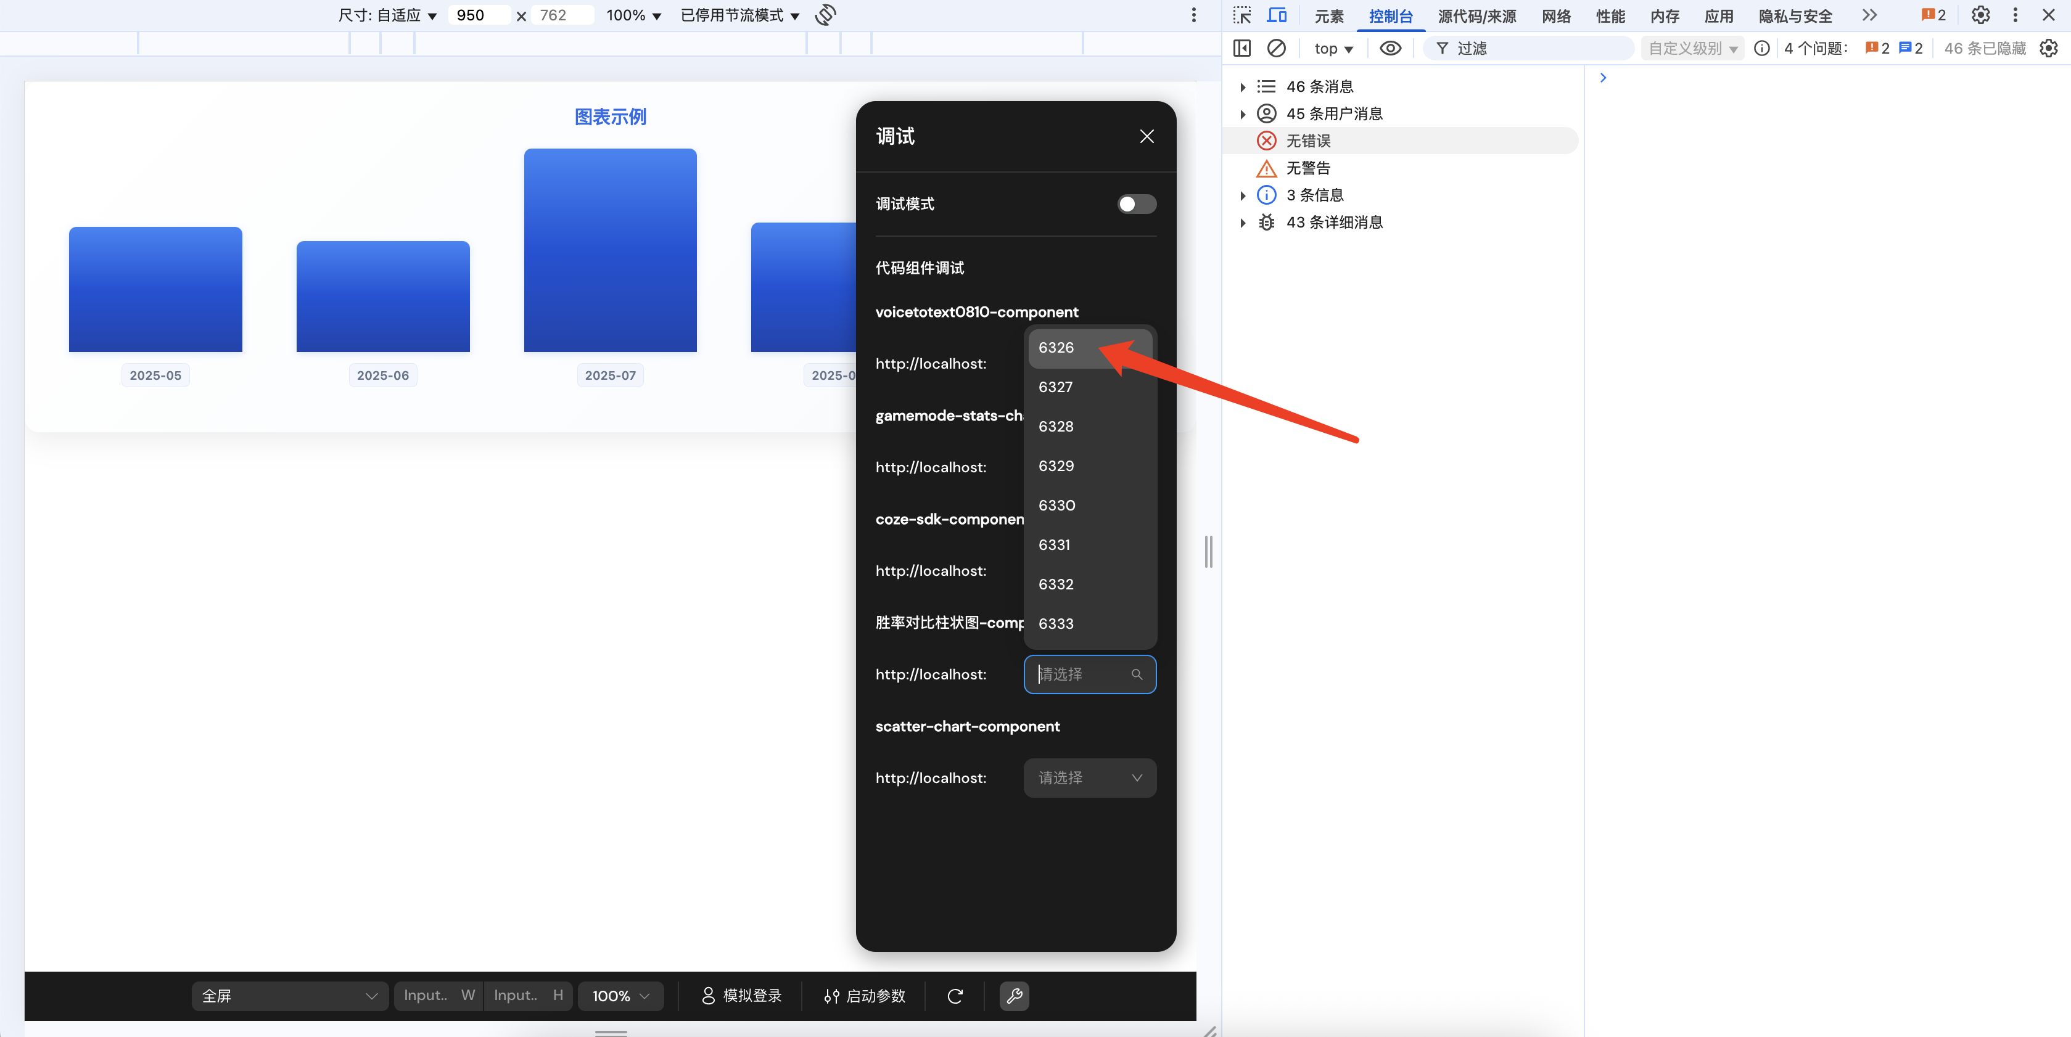Click the console prompt chevron
The width and height of the screenshot is (2071, 1037).
(1603, 77)
